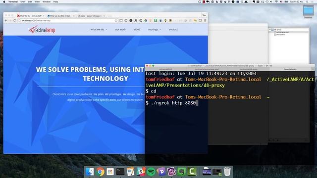This screenshot has width=317, height=178.
Task: Click Chrome's back arrow button
Action: point(6,21)
